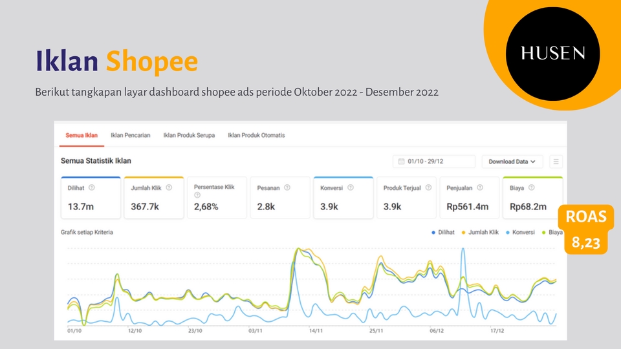Open the Iklan Produk Otomatis tab
This screenshot has width=621, height=349.
coord(256,135)
